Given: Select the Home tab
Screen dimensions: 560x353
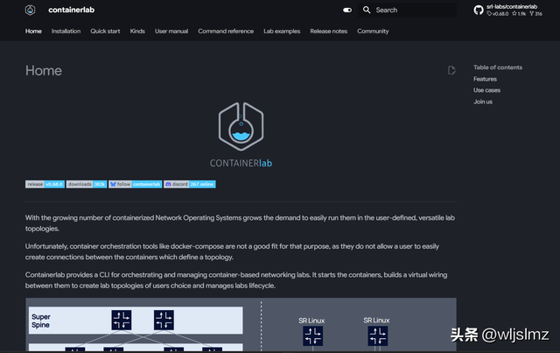Looking at the screenshot, I should click(x=33, y=32).
